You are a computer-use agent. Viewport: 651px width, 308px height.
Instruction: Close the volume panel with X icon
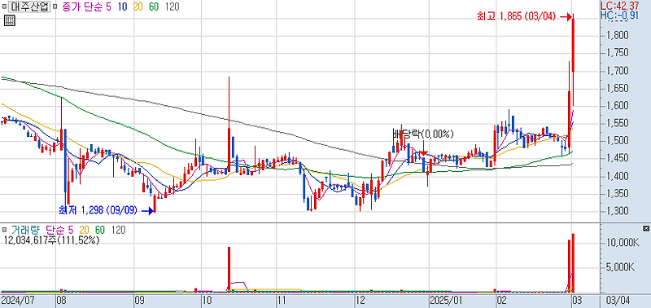click(x=645, y=228)
